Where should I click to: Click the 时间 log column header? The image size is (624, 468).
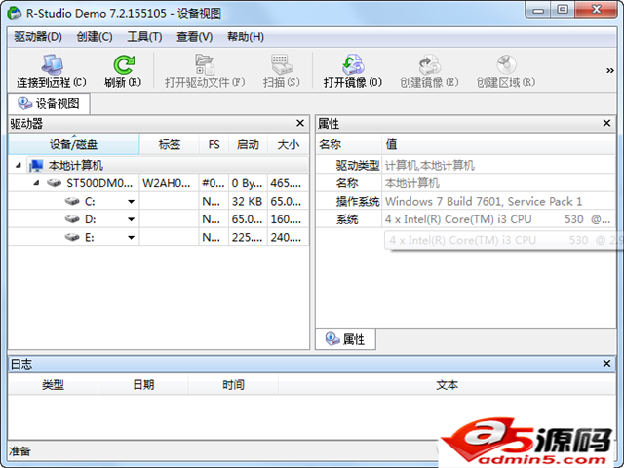point(233,385)
